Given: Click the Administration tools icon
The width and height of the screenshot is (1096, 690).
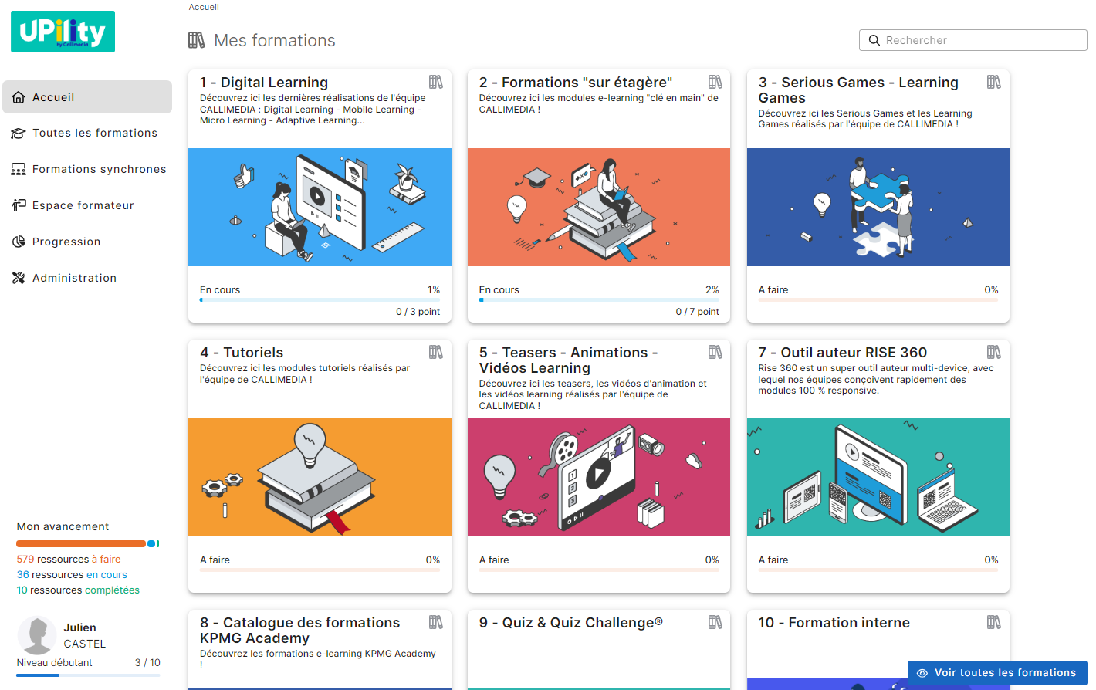Looking at the screenshot, I should [19, 278].
